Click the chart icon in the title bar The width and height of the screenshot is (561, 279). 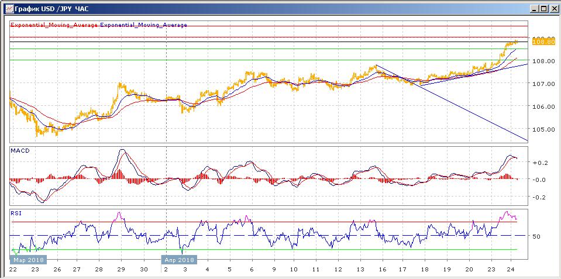10,8
